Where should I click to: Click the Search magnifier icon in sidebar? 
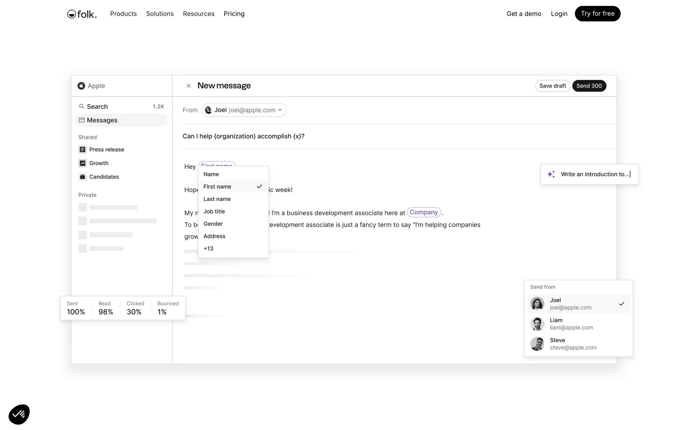(82, 106)
